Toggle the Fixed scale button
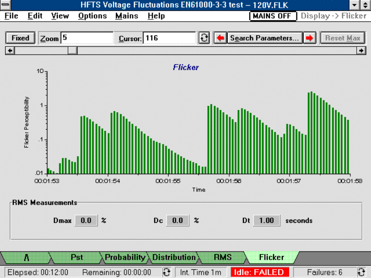The image size is (371, 278). click(20, 38)
